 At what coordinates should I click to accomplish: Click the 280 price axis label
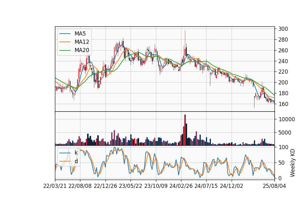click(283, 40)
